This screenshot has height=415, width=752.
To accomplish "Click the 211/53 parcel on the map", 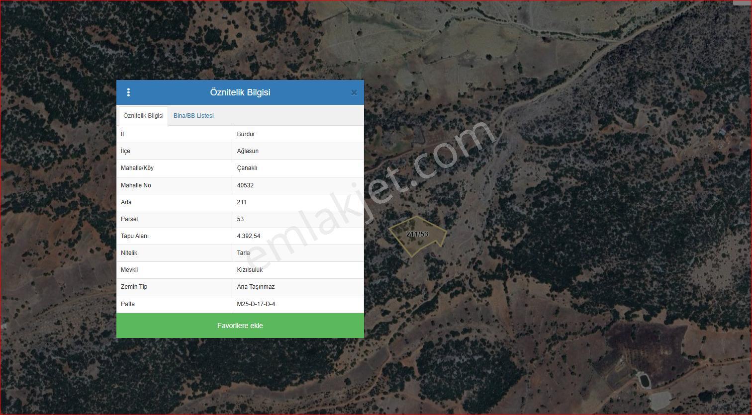I will pyautogui.click(x=417, y=236).
